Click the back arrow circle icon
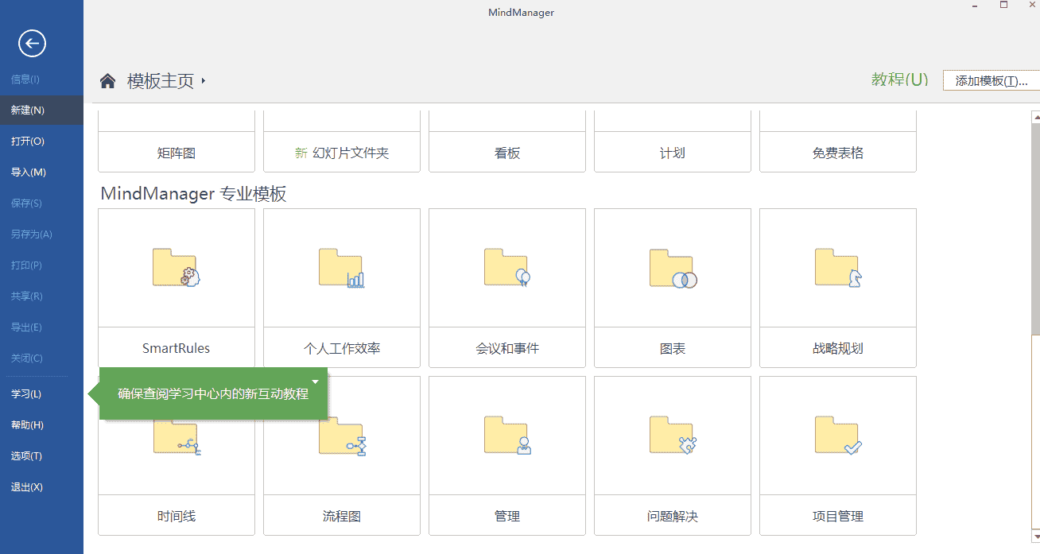1040x554 pixels. [x=33, y=44]
